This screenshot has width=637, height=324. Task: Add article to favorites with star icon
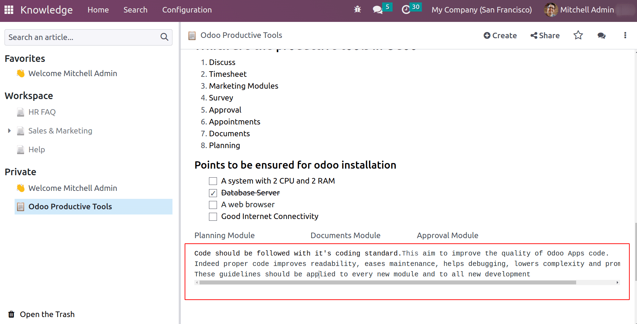pyautogui.click(x=578, y=35)
